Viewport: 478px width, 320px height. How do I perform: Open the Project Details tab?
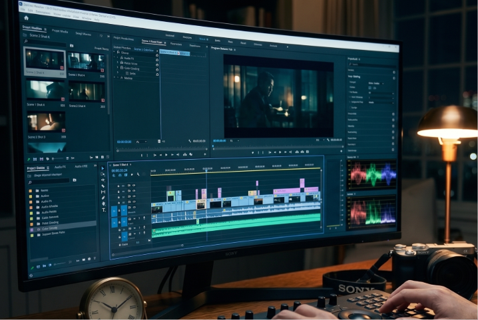[36, 168]
